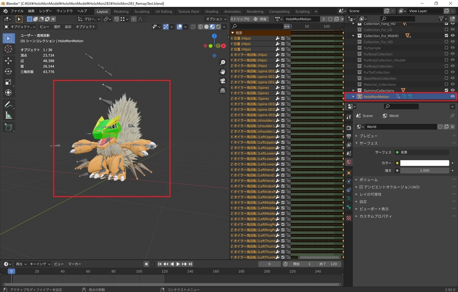Image resolution: width=458 pixels, height=292 pixels.
Task: Expand the カスタムプロパティ panel
Action: (376, 216)
